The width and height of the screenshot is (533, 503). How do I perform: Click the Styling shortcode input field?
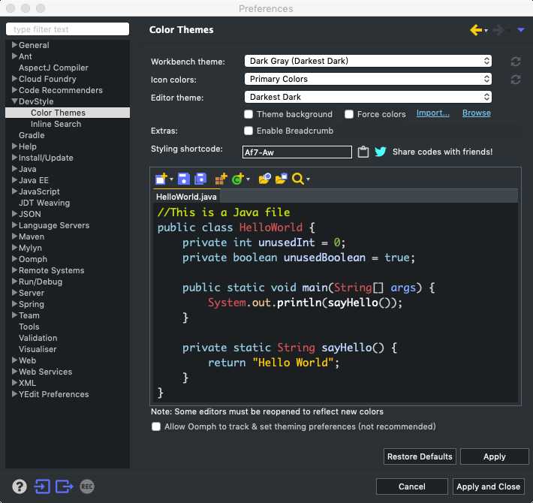coord(297,152)
